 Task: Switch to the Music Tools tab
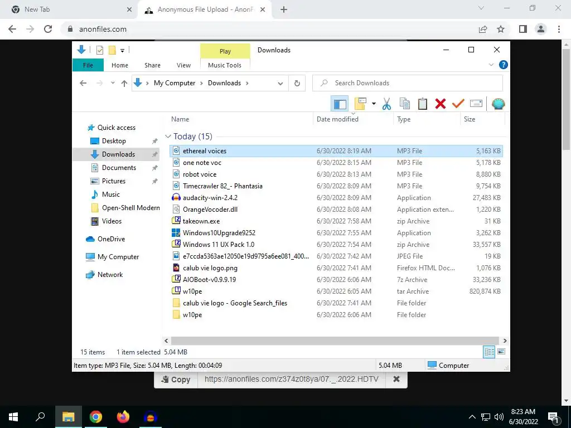click(225, 65)
